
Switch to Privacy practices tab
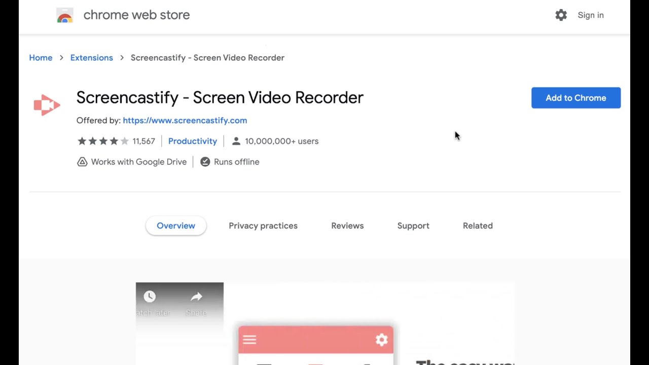point(263,226)
